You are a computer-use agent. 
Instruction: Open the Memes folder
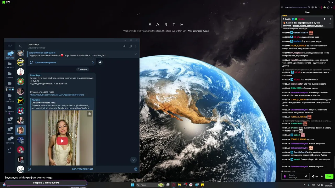pos(10,130)
